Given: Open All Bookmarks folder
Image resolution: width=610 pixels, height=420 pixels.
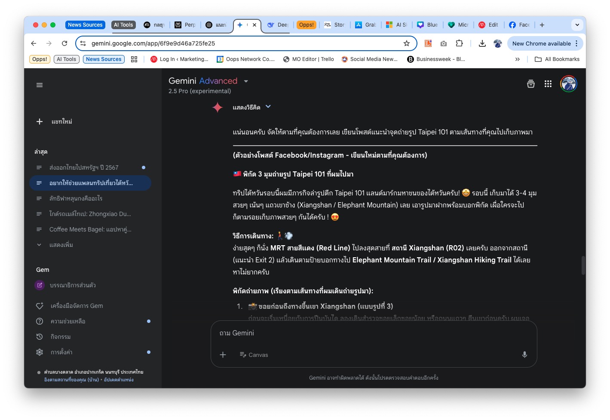Looking at the screenshot, I should coord(557,59).
